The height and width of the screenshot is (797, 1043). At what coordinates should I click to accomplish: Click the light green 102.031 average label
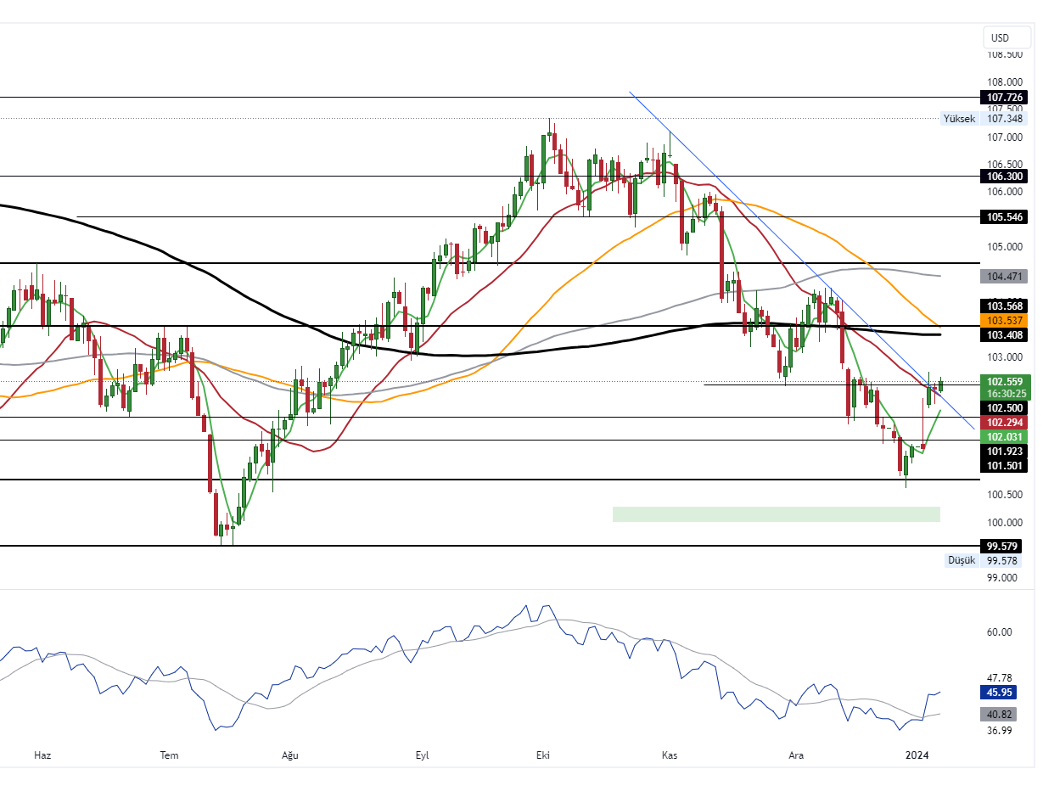coord(1004,436)
